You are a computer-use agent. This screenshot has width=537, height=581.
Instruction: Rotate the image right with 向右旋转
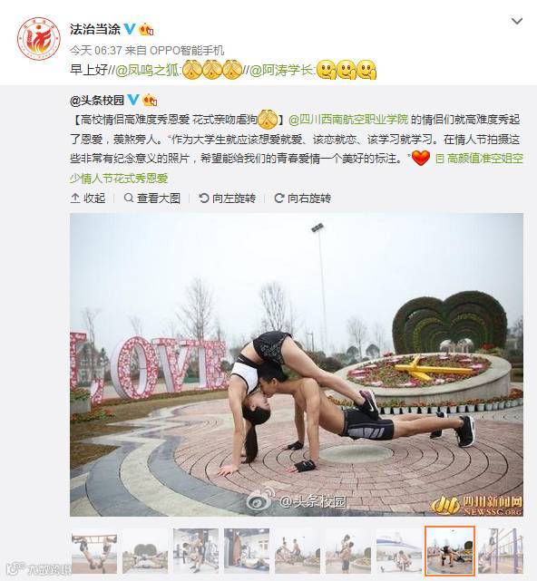(302, 199)
